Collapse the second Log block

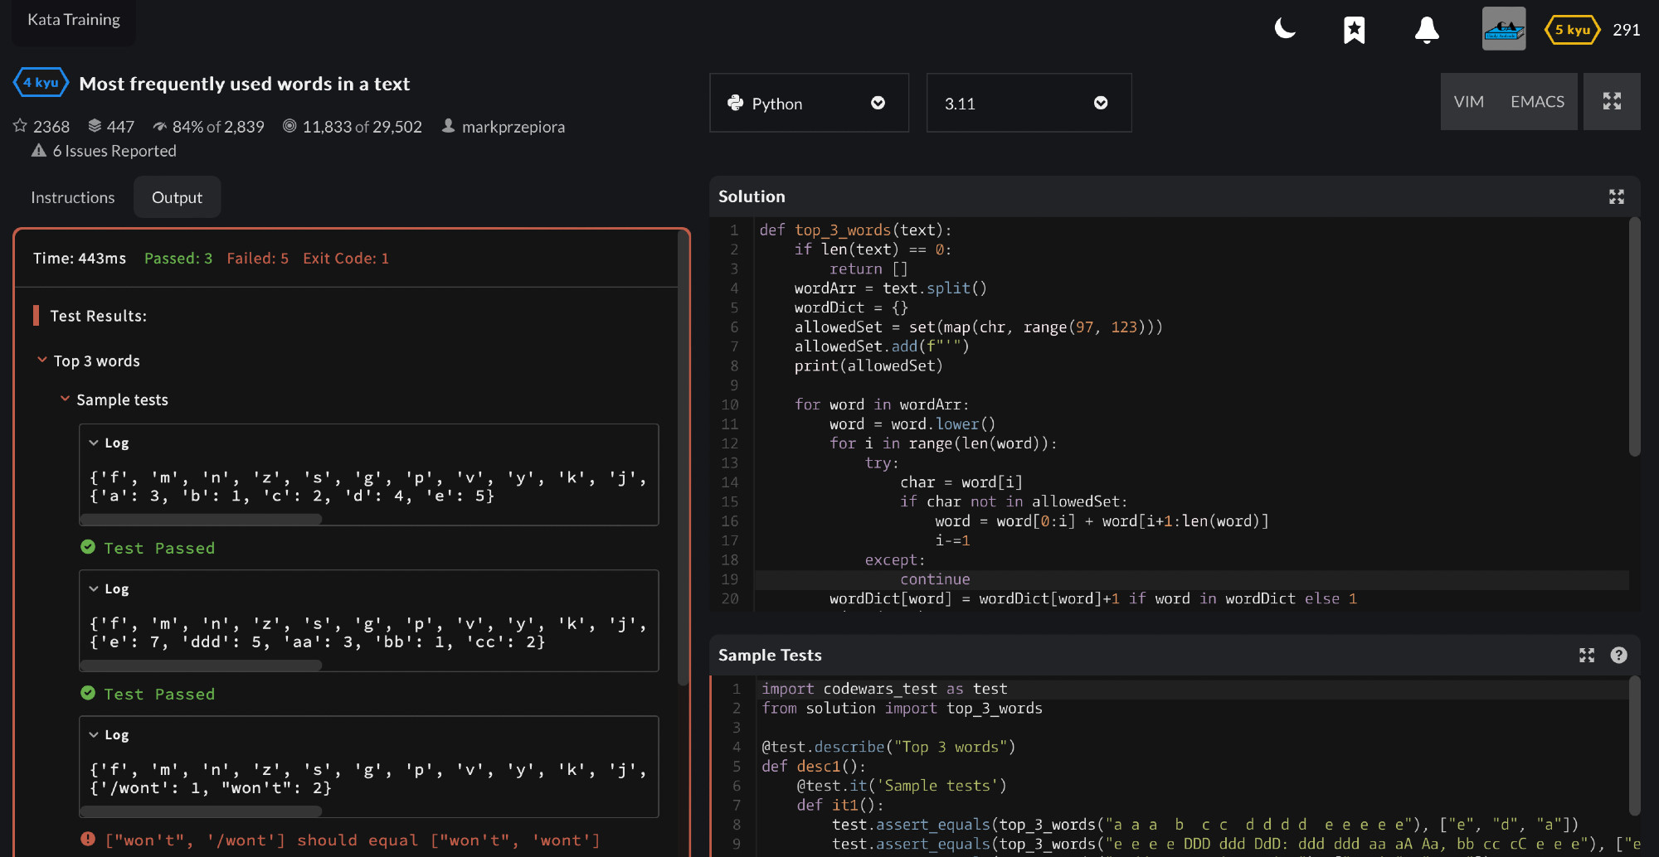coord(94,588)
